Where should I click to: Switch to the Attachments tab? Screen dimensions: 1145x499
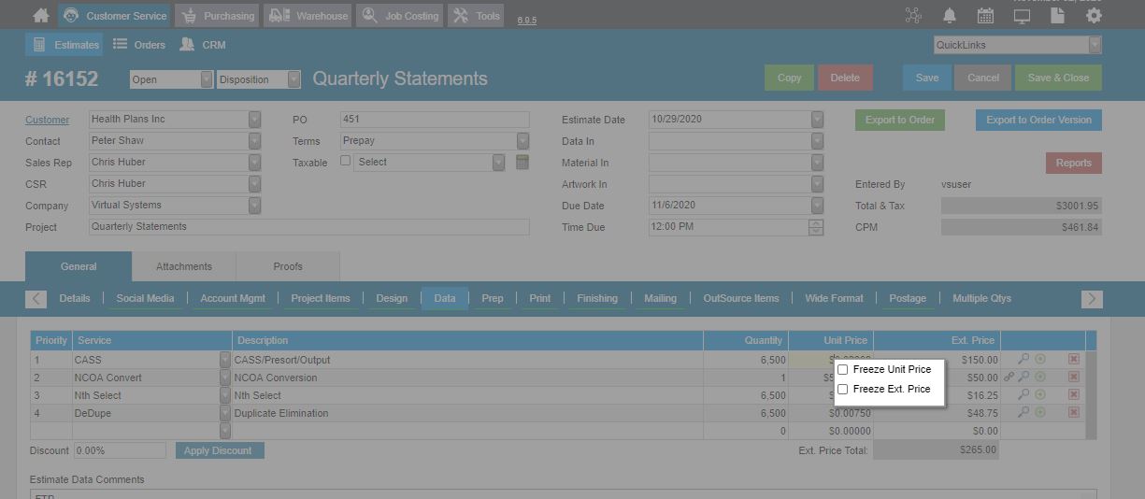[184, 266]
